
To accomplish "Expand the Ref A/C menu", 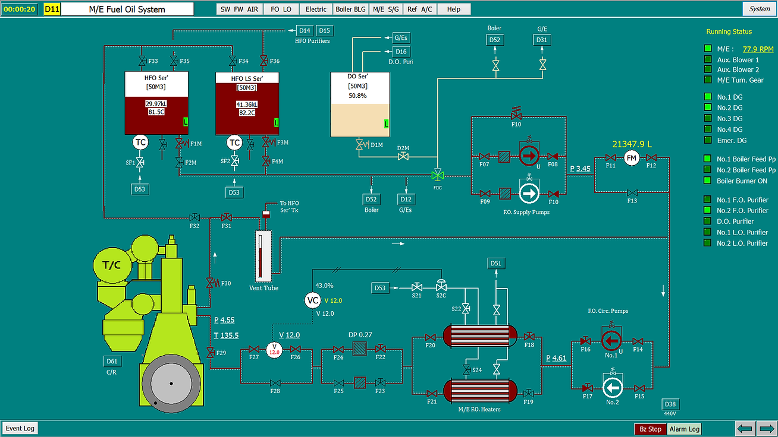I will tap(420, 9).
